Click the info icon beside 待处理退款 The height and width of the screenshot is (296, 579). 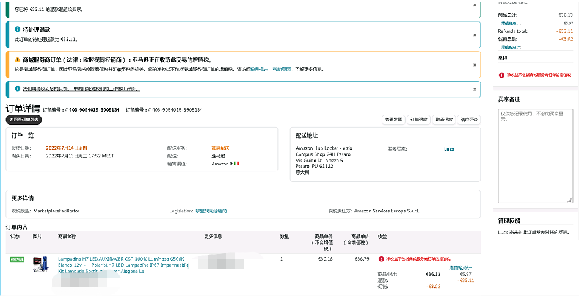click(17, 29)
